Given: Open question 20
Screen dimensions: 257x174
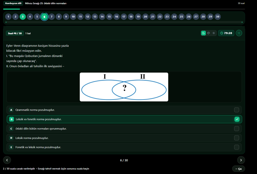Looking at the screenshot, I should coord(145,16).
